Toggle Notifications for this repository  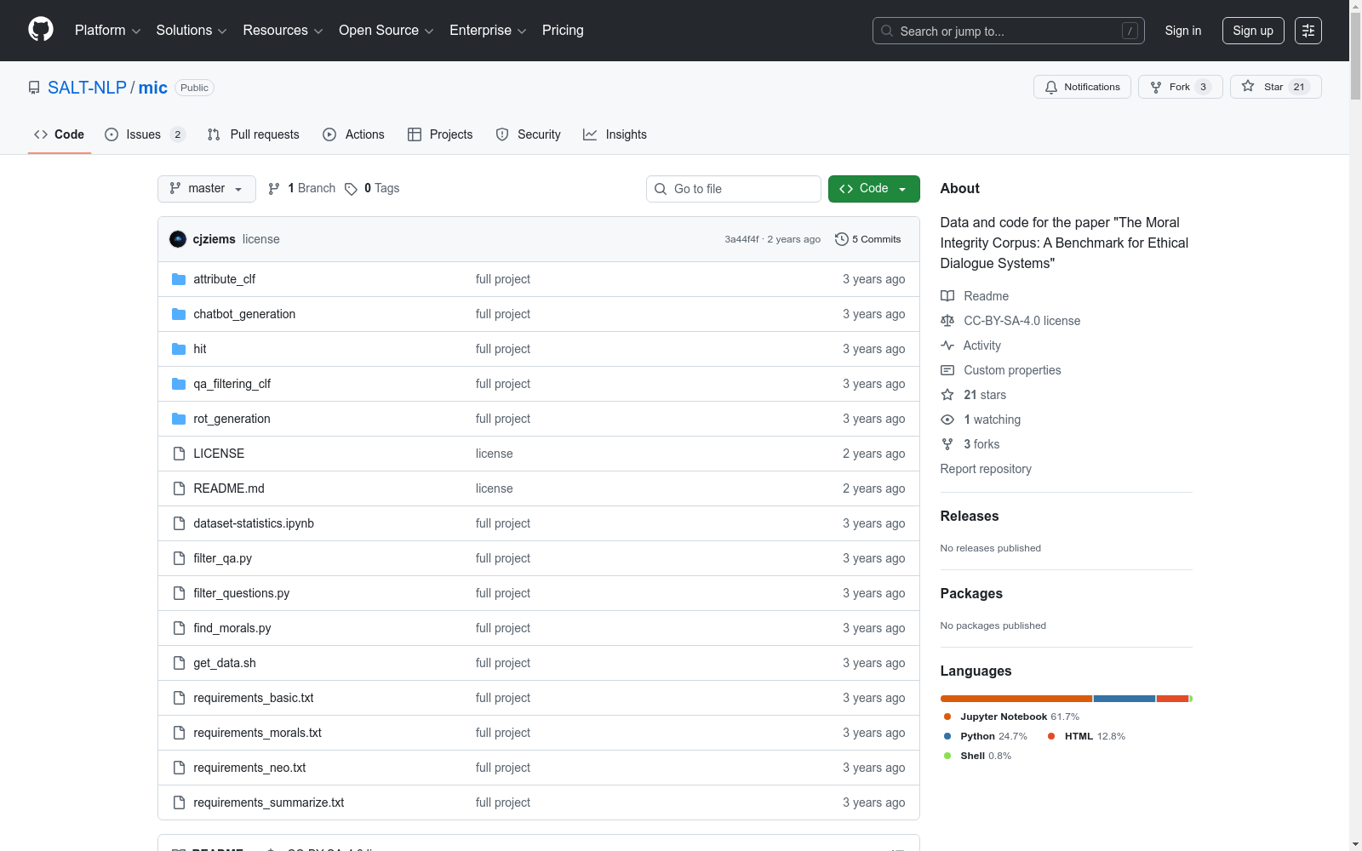pos(1082,87)
